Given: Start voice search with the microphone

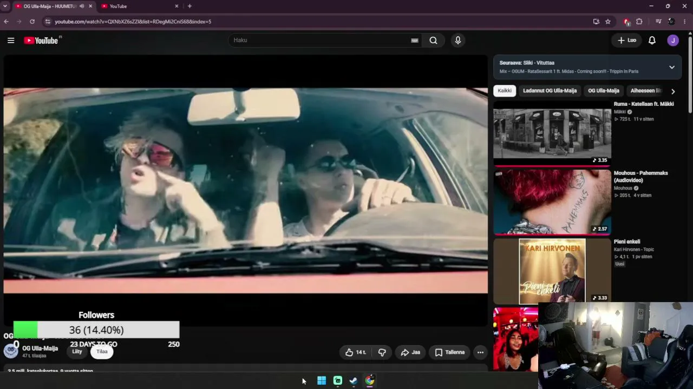Looking at the screenshot, I should click(458, 41).
